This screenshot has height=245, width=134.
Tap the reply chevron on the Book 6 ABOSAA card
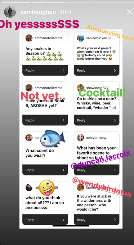[x=63, y=120]
